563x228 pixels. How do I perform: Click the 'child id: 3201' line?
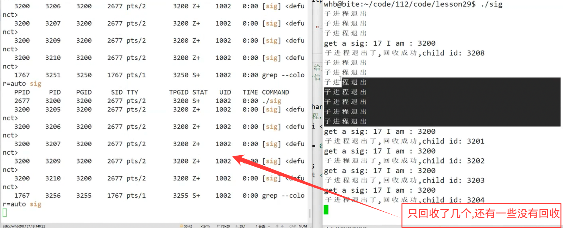[x=404, y=141]
